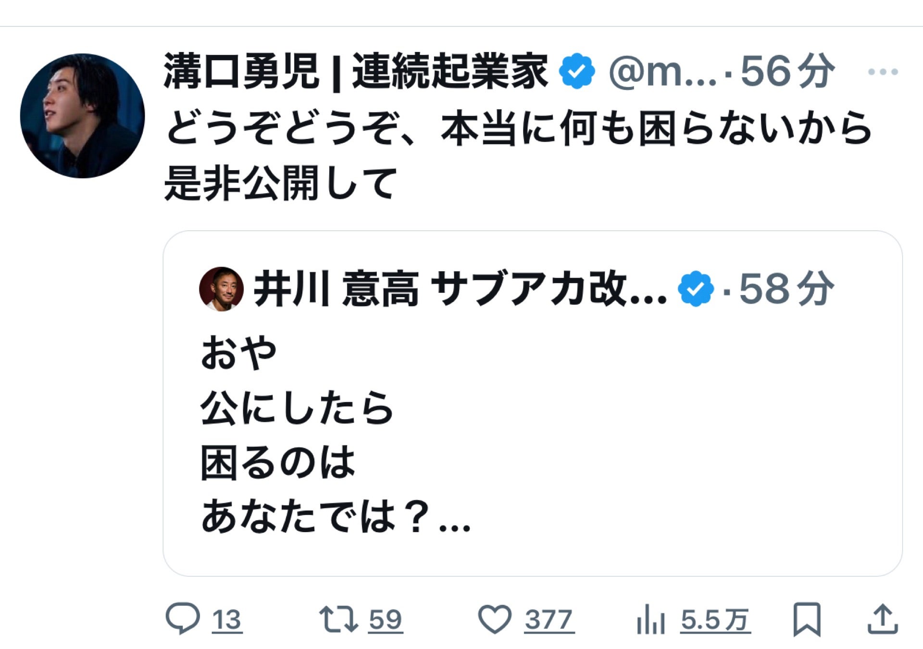Screen dimensions: 923x649
Task: Like the post with heart icon
Action: (x=495, y=619)
